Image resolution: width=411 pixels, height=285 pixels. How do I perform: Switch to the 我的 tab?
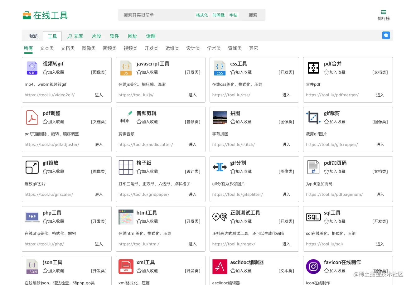[x=34, y=36]
